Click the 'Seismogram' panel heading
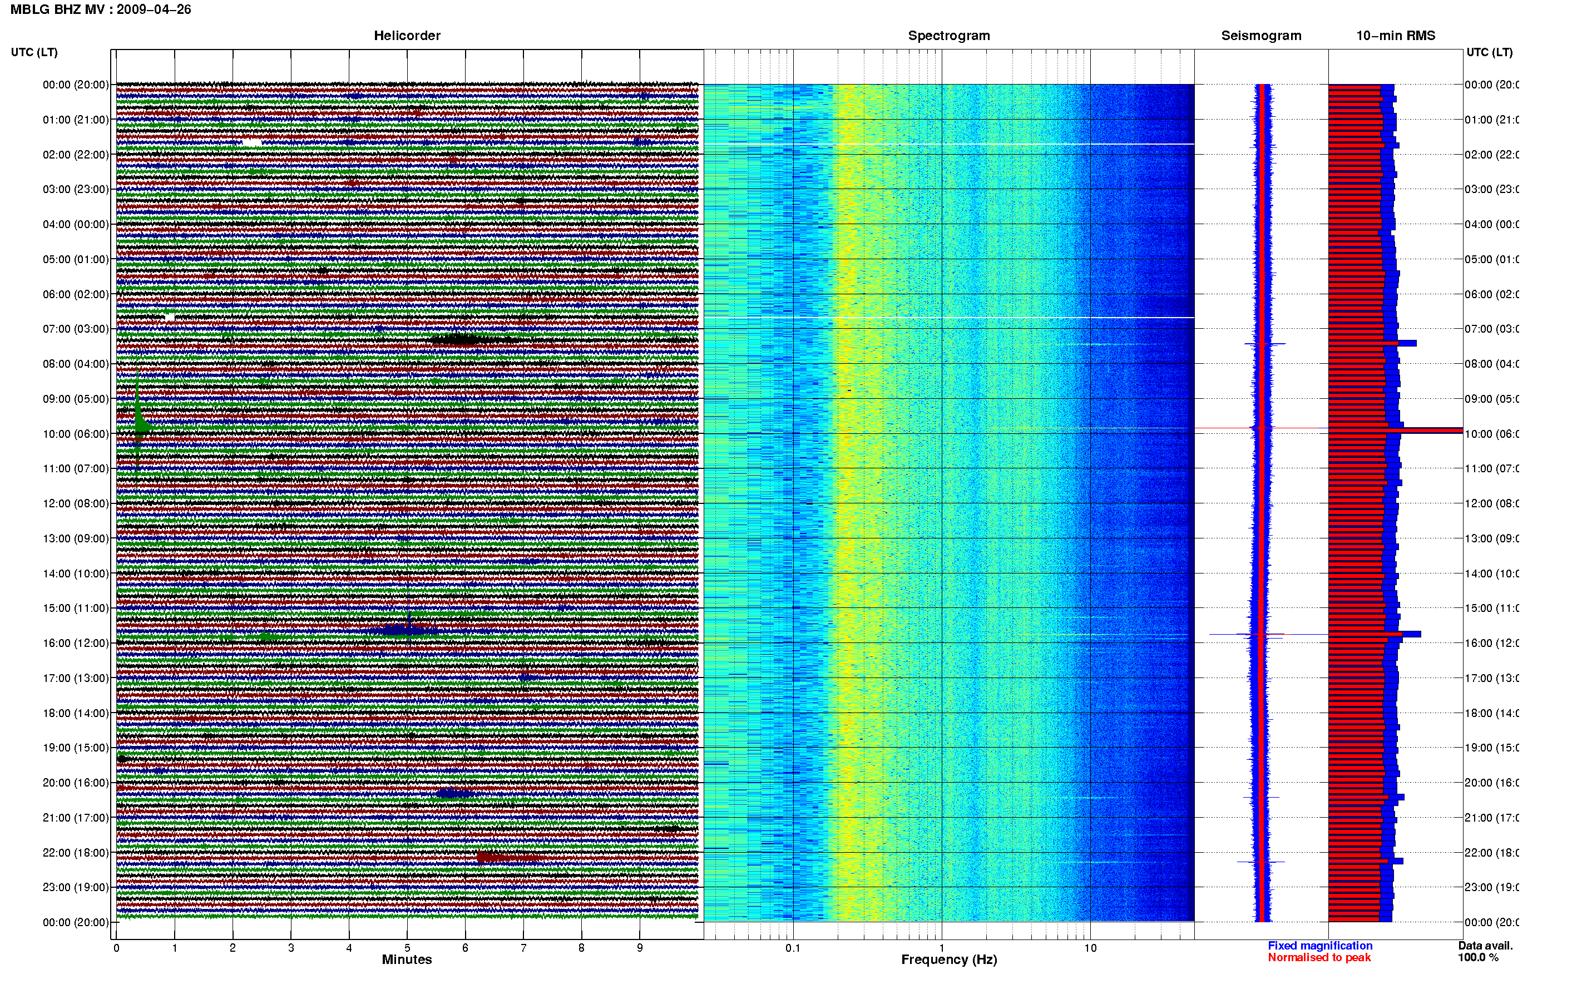Image resolution: width=1582 pixels, height=989 pixels. pyautogui.click(x=1261, y=36)
